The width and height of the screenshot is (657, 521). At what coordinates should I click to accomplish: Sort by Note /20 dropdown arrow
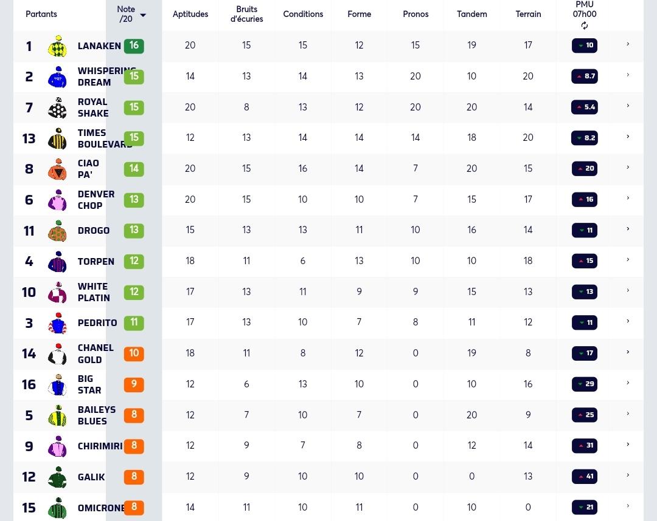143,15
